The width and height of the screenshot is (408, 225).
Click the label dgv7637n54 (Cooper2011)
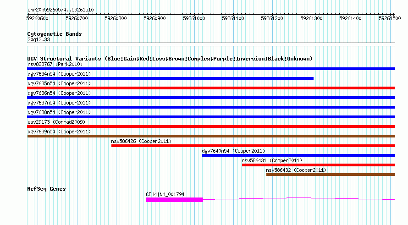(59, 103)
